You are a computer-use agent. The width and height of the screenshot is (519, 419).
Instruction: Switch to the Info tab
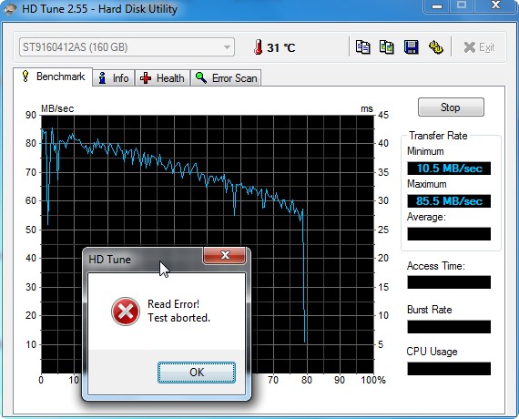[x=114, y=78]
